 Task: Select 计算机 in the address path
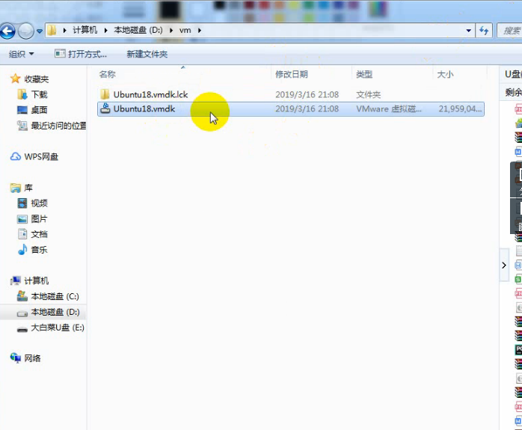[85, 30]
